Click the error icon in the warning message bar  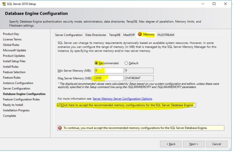click(x=60, y=128)
